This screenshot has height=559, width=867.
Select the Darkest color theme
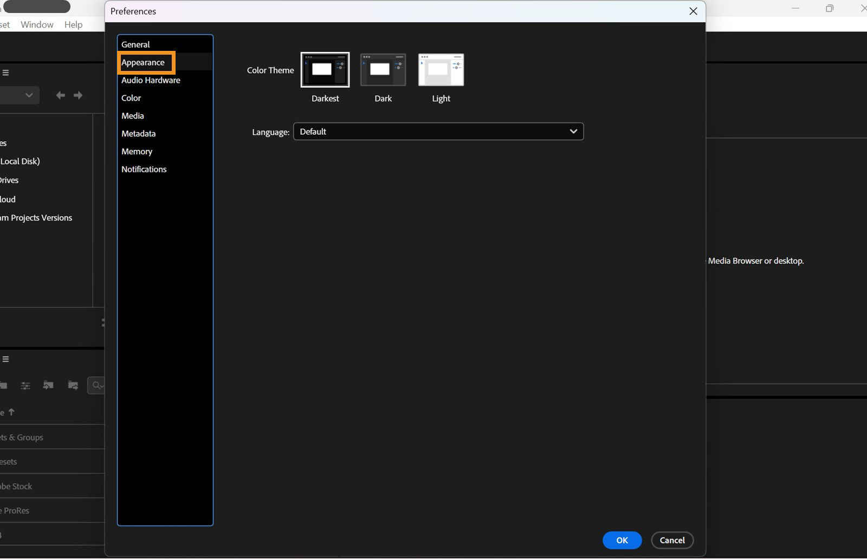[325, 70]
